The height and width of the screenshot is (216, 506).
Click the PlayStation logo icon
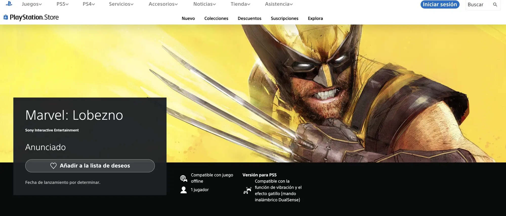[x=9, y=4]
